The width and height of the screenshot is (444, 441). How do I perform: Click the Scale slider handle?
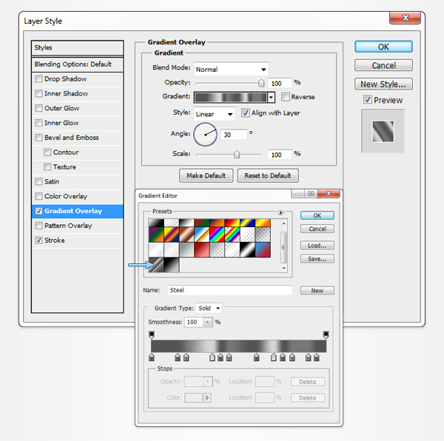pyautogui.click(x=237, y=155)
